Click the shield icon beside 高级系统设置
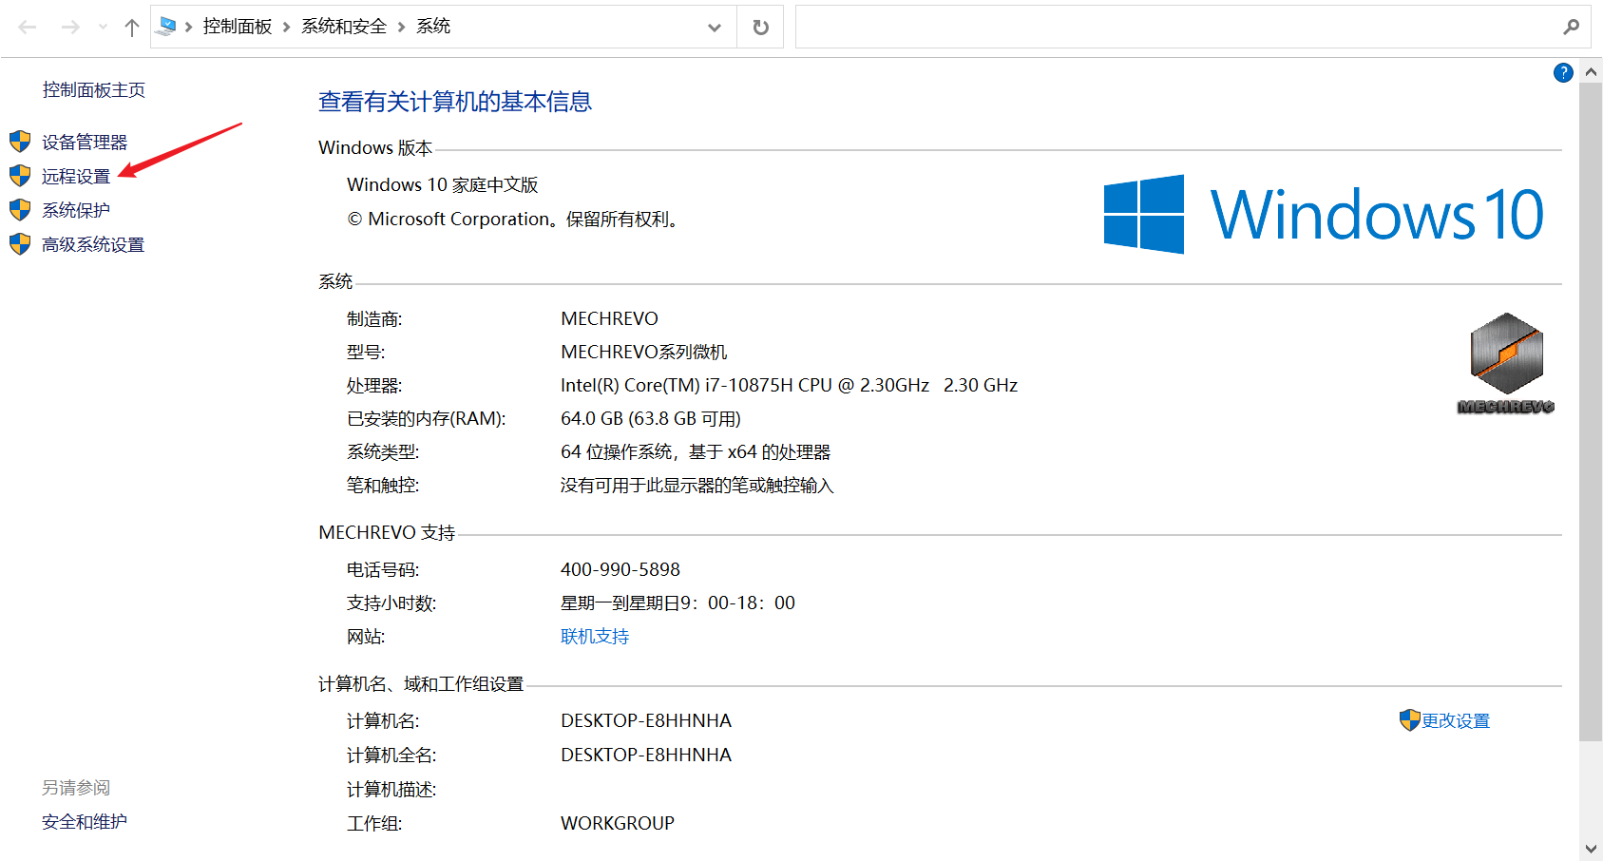Screen dimensions: 1603x861 (20, 244)
